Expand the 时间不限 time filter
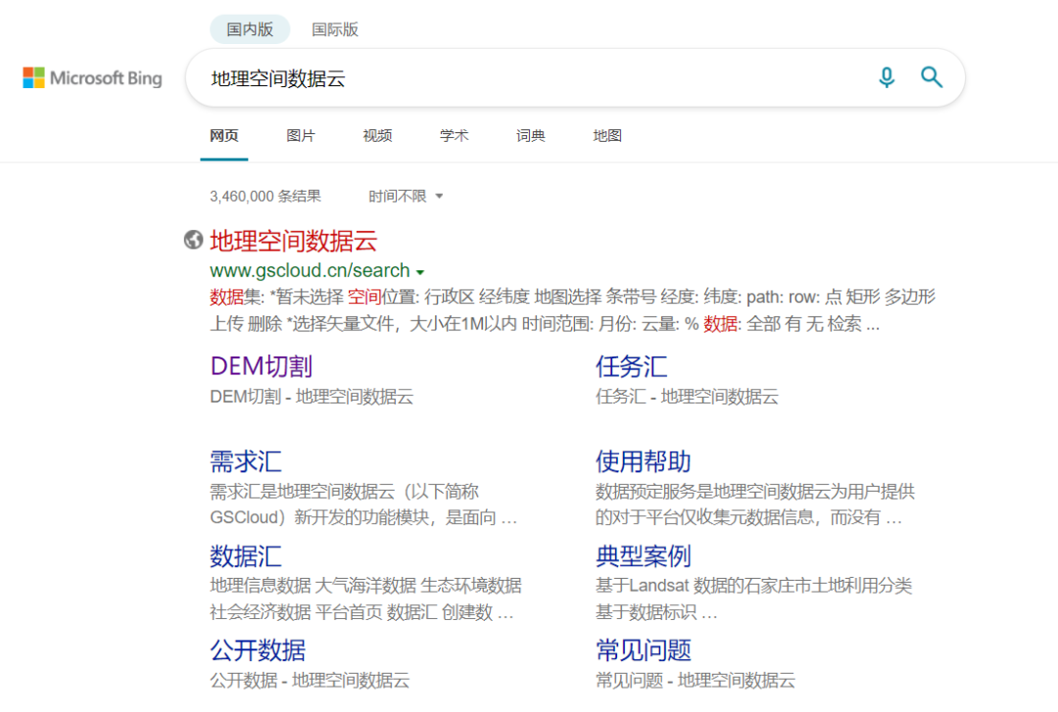Screen dimensions: 1058x712 [406, 197]
